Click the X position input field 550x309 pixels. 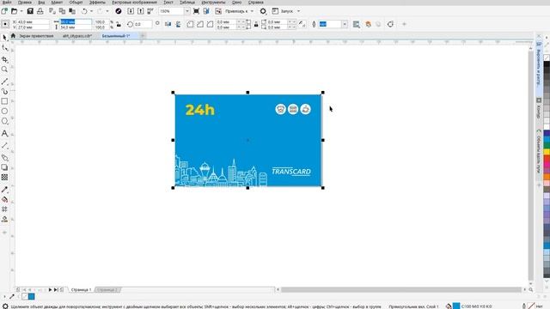coord(34,21)
